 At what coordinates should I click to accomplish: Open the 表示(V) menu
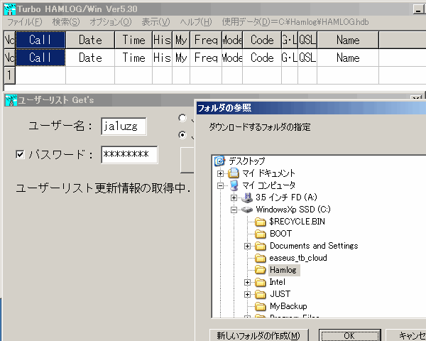[155, 22]
